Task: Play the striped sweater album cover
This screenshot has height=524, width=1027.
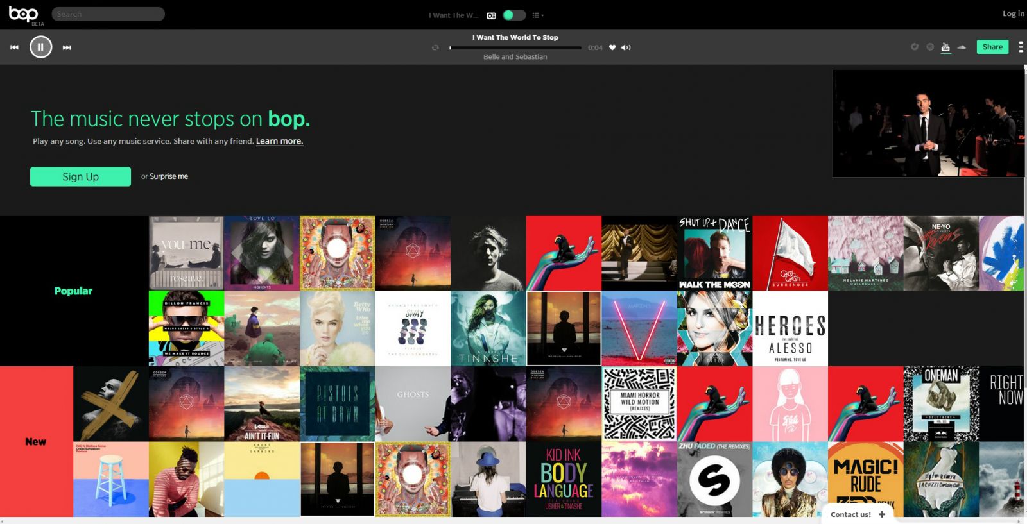Action: 186,479
